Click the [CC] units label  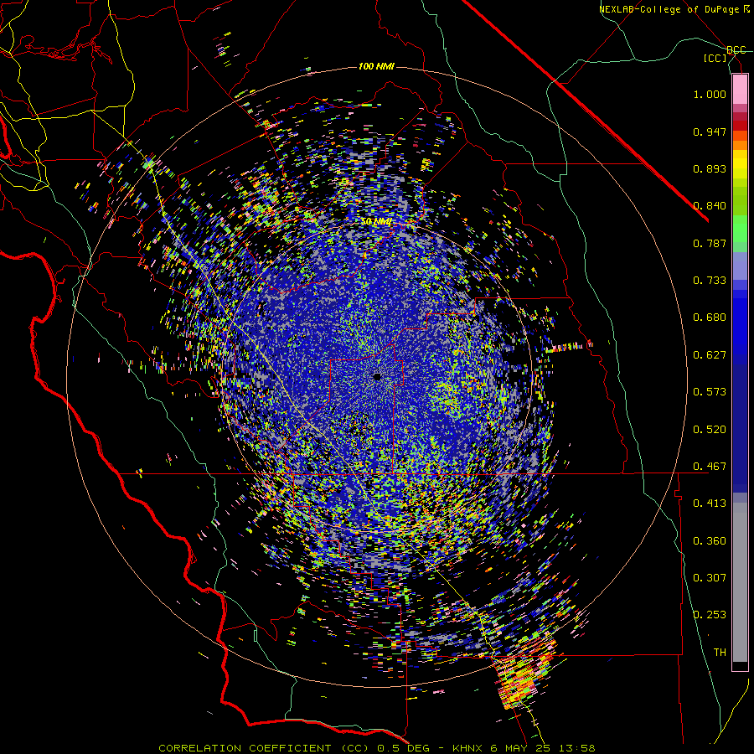[715, 58]
